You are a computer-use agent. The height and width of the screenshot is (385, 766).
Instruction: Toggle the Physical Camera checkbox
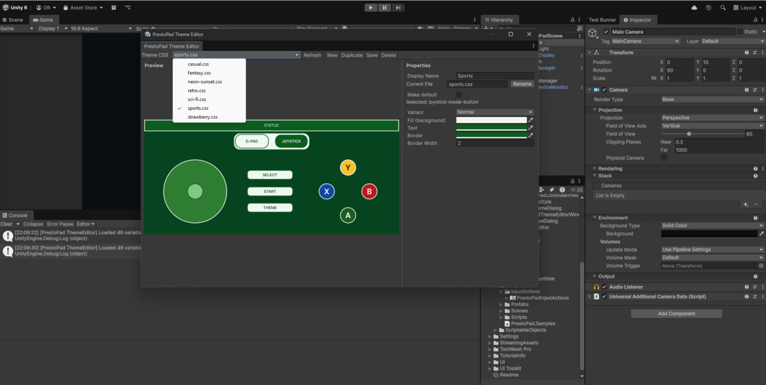[x=664, y=158]
